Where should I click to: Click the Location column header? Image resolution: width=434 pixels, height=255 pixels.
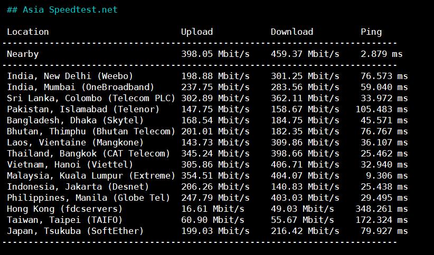tap(28, 32)
